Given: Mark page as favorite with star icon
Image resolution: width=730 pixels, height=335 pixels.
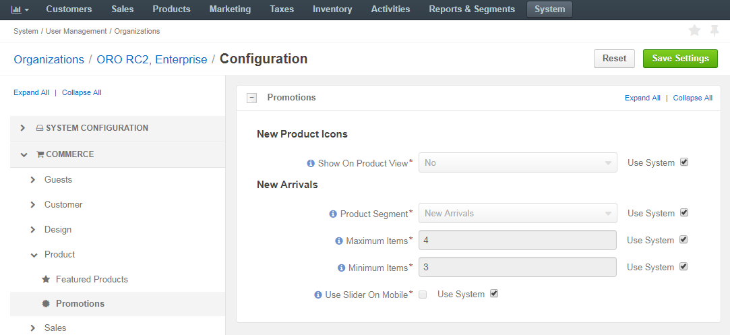Looking at the screenshot, I should pos(694,31).
